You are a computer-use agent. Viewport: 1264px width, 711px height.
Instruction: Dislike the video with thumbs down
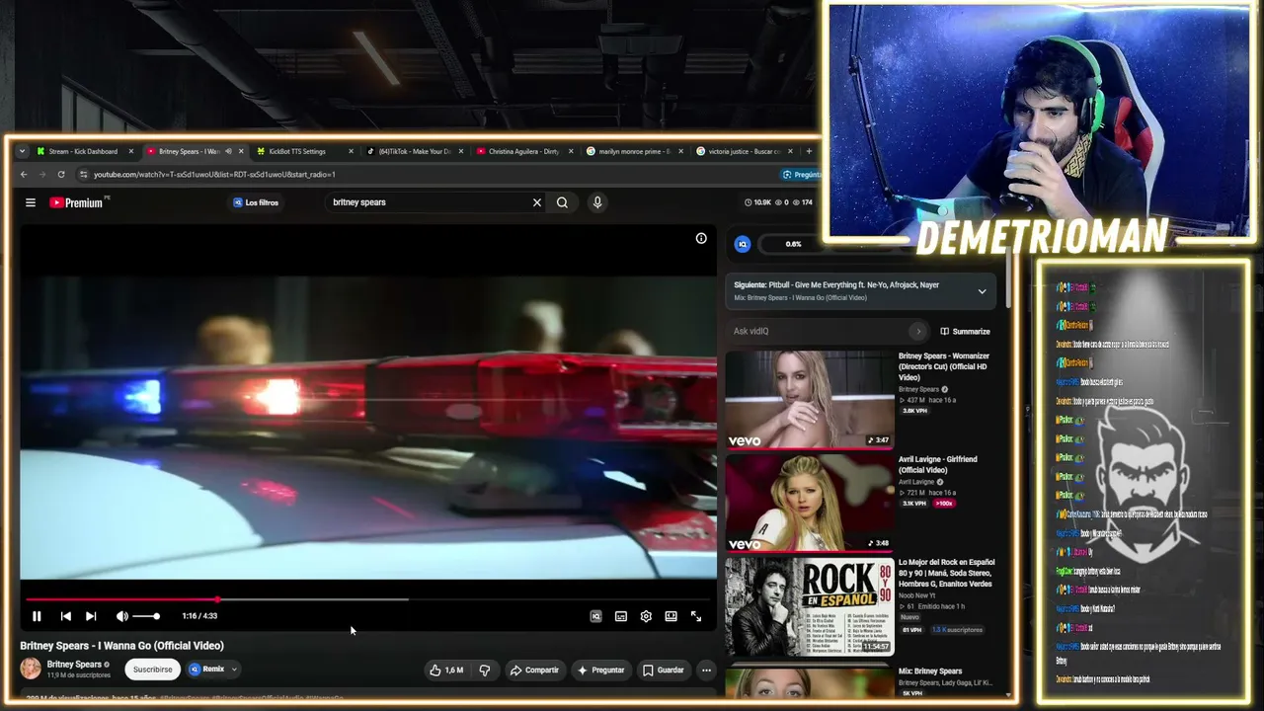click(x=485, y=670)
